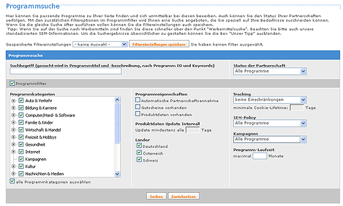This screenshot has height=206, width=343.
Task: Focus Programm-Laufzeit maximal Monate field
Action: (x=260, y=156)
